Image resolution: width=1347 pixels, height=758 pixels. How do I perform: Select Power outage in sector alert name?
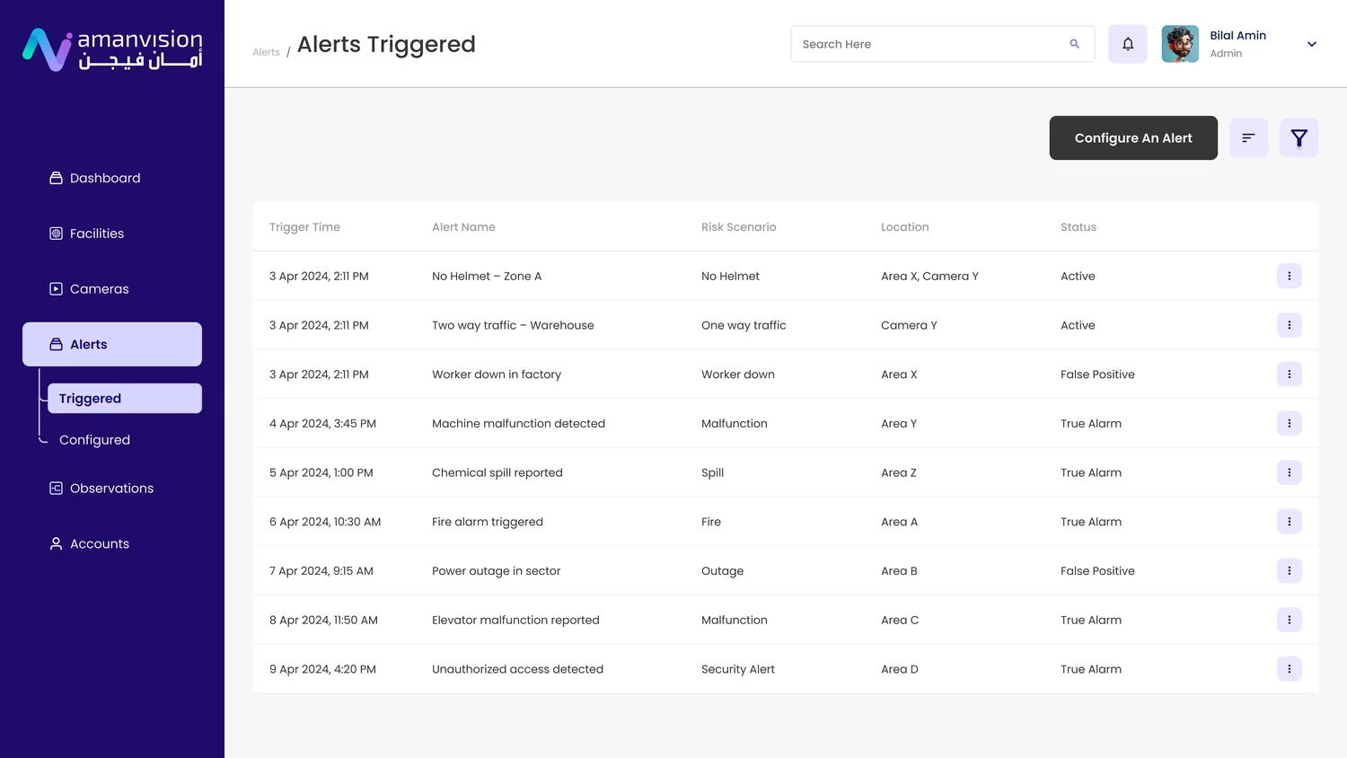coord(496,570)
